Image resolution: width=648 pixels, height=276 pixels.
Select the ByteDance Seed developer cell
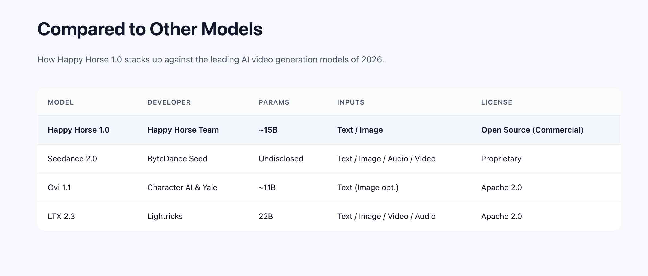[x=177, y=159]
